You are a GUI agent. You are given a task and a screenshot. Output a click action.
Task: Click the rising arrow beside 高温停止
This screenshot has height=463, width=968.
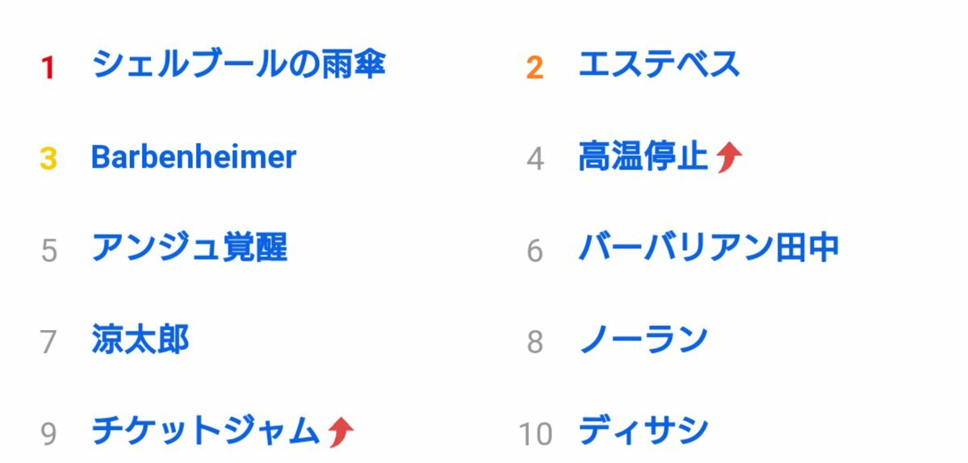click(728, 156)
